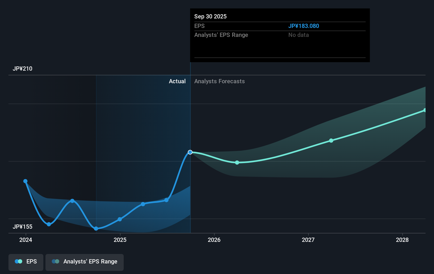The width and height of the screenshot is (434, 274).
Task: Collapse the Analysts' EPS Range legend entry
Action: click(x=84, y=262)
